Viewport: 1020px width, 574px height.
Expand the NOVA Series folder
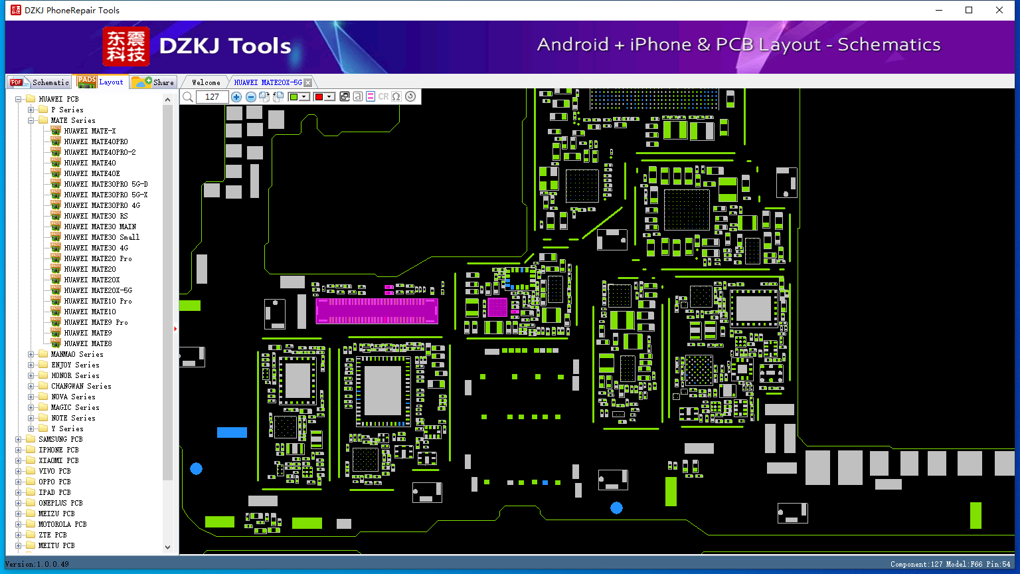tap(31, 397)
